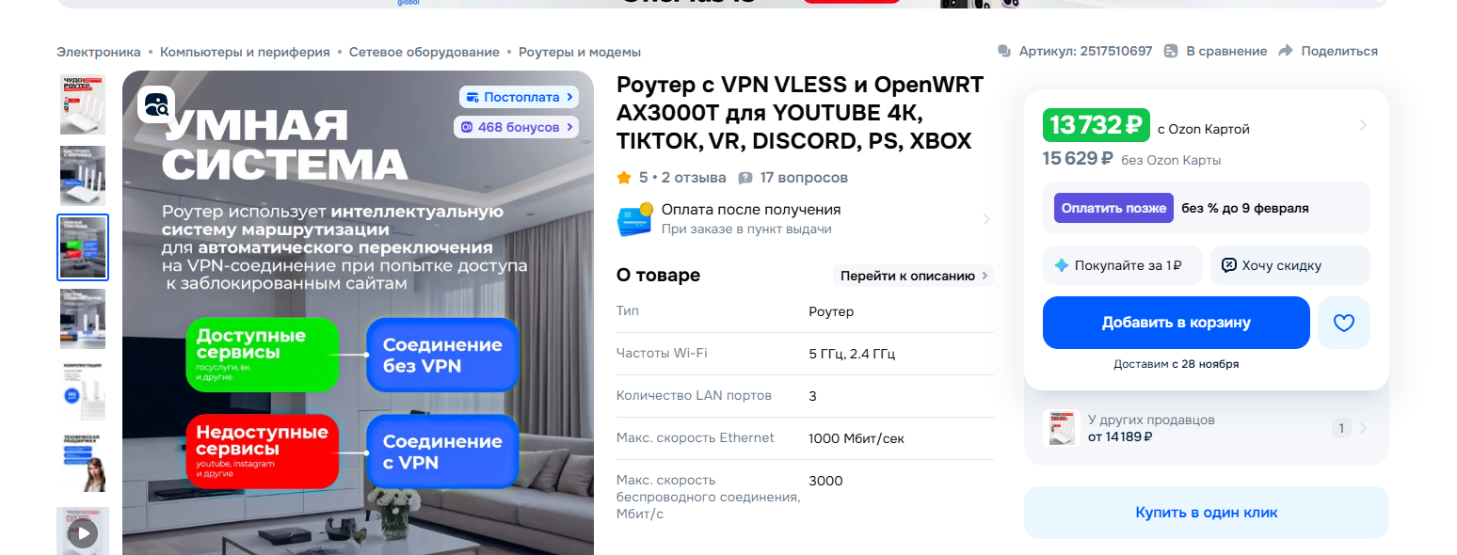Image resolution: width=1457 pixels, height=555 pixels.
Task: Click Перейти к описанию link
Action: [x=913, y=276]
